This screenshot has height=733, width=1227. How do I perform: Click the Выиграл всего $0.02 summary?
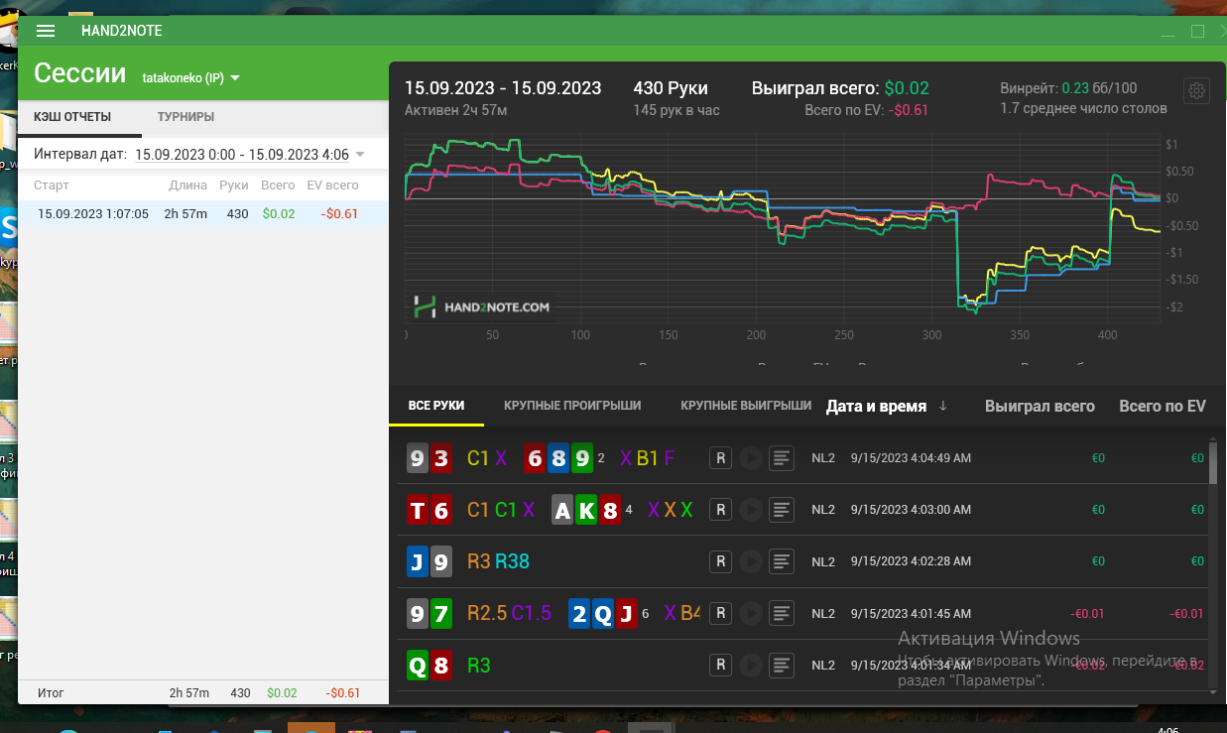coord(840,87)
